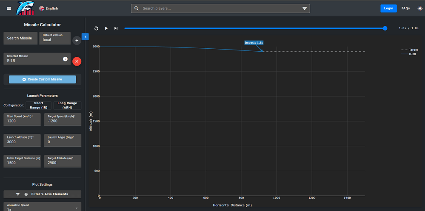This screenshot has width=425, height=211.
Task: Play the missile trajectory animation
Action: coord(106,28)
